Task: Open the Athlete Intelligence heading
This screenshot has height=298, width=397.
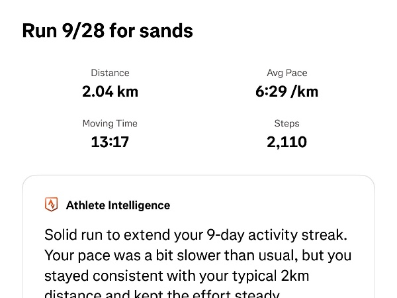Action: tap(118, 205)
